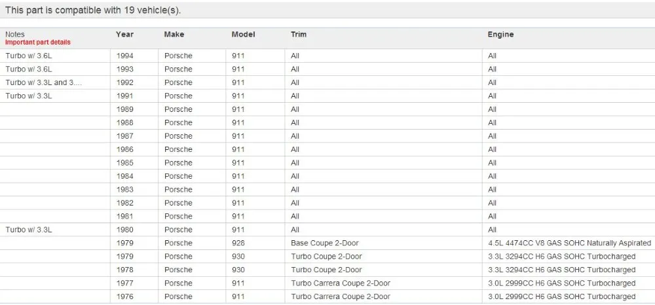The image size is (655, 305).
Task: Click the 3.3L 3294CC engine cell in 930 1979 row
Action: click(561, 256)
